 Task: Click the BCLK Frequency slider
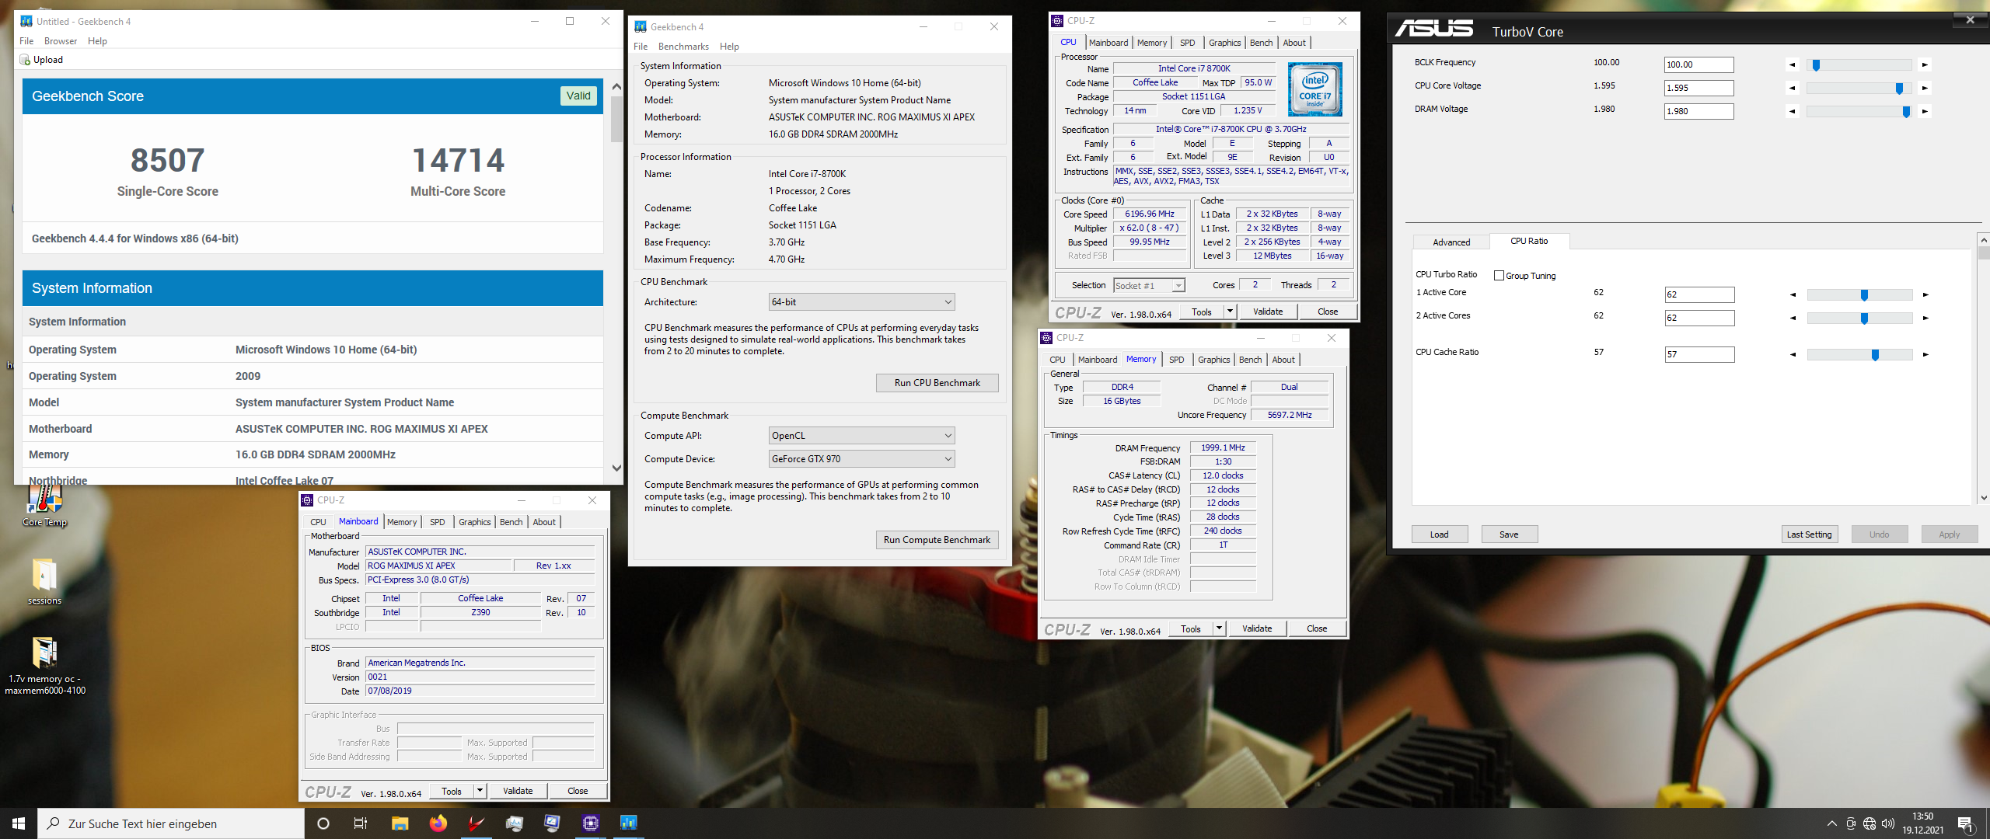1859,65
